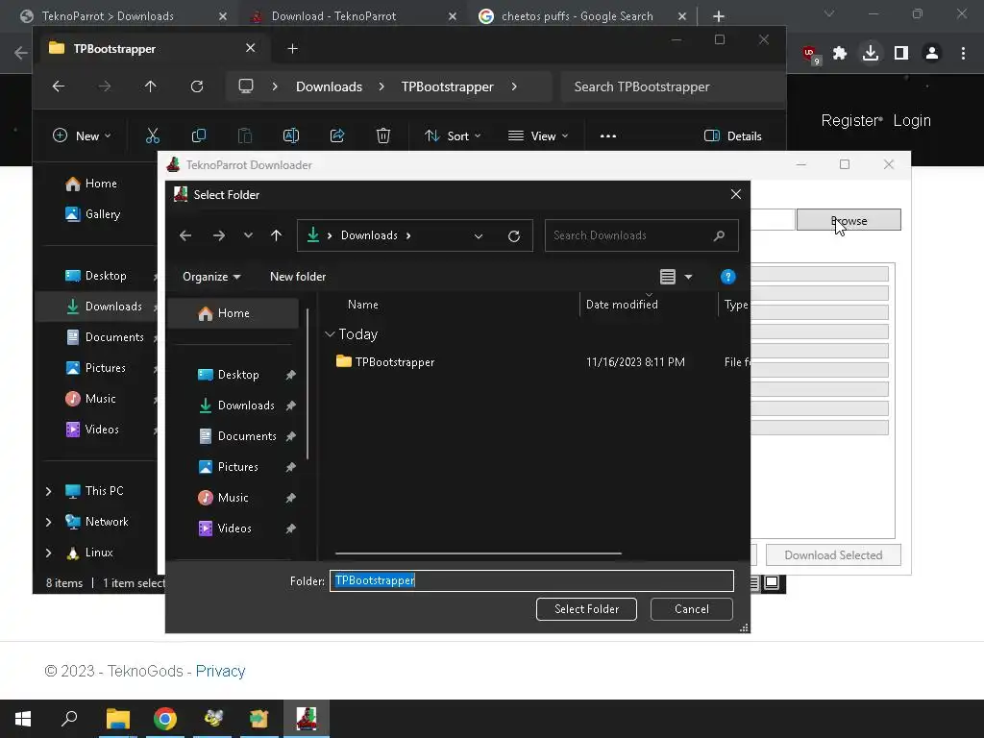This screenshot has width=984, height=738.
Task: Click File Explorer in taskbar
Action: click(117, 719)
